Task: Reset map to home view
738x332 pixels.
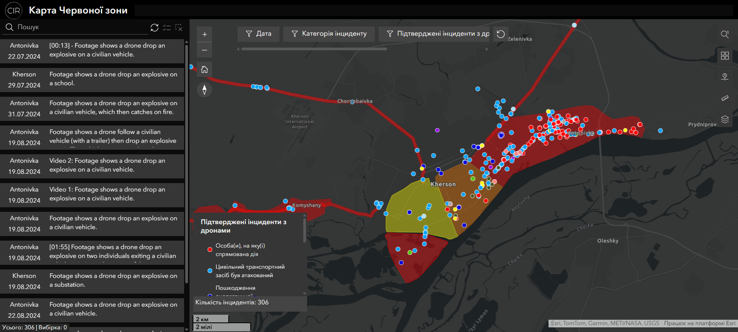Action: tap(204, 69)
